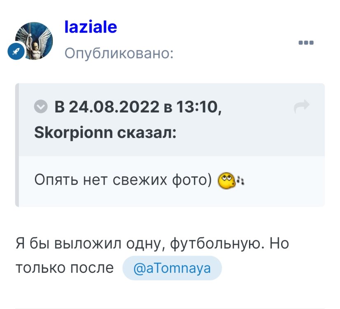This screenshot has height=309, width=340.
Task: Open the three-dots post options menu
Action: click(x=306, y=42)
